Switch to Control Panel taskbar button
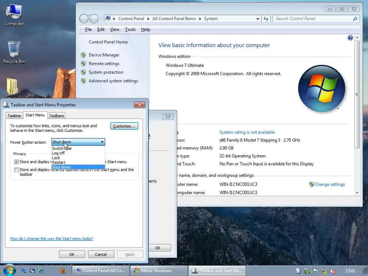 pos(101,271)
